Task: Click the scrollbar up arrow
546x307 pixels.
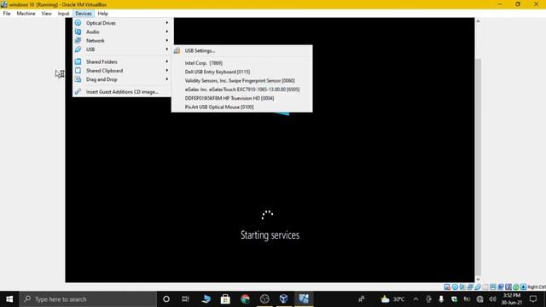Action: click(478, 21)
